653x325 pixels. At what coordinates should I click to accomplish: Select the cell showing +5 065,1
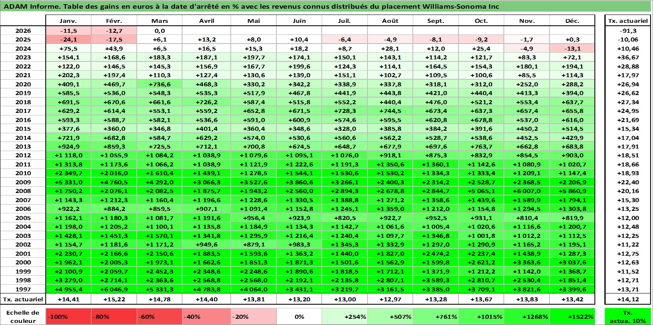pos(481,191)
